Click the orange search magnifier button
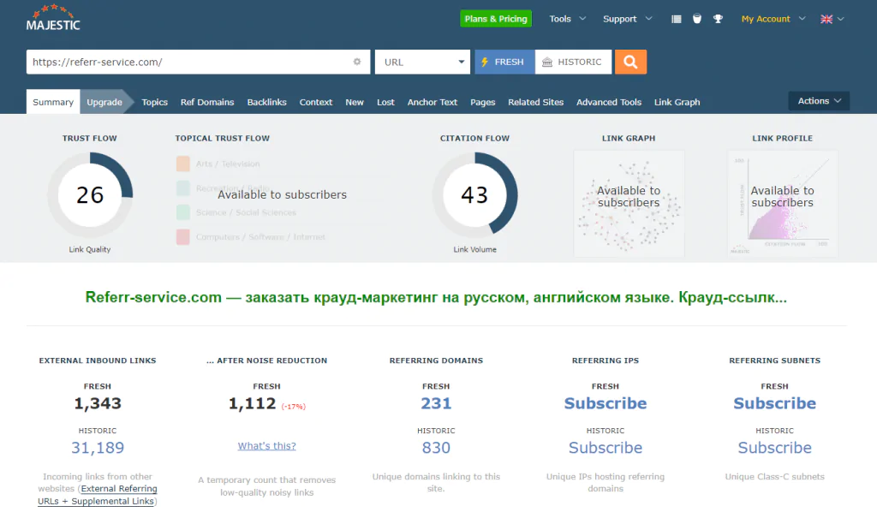The image size is (877, 524). coord(630,62)
